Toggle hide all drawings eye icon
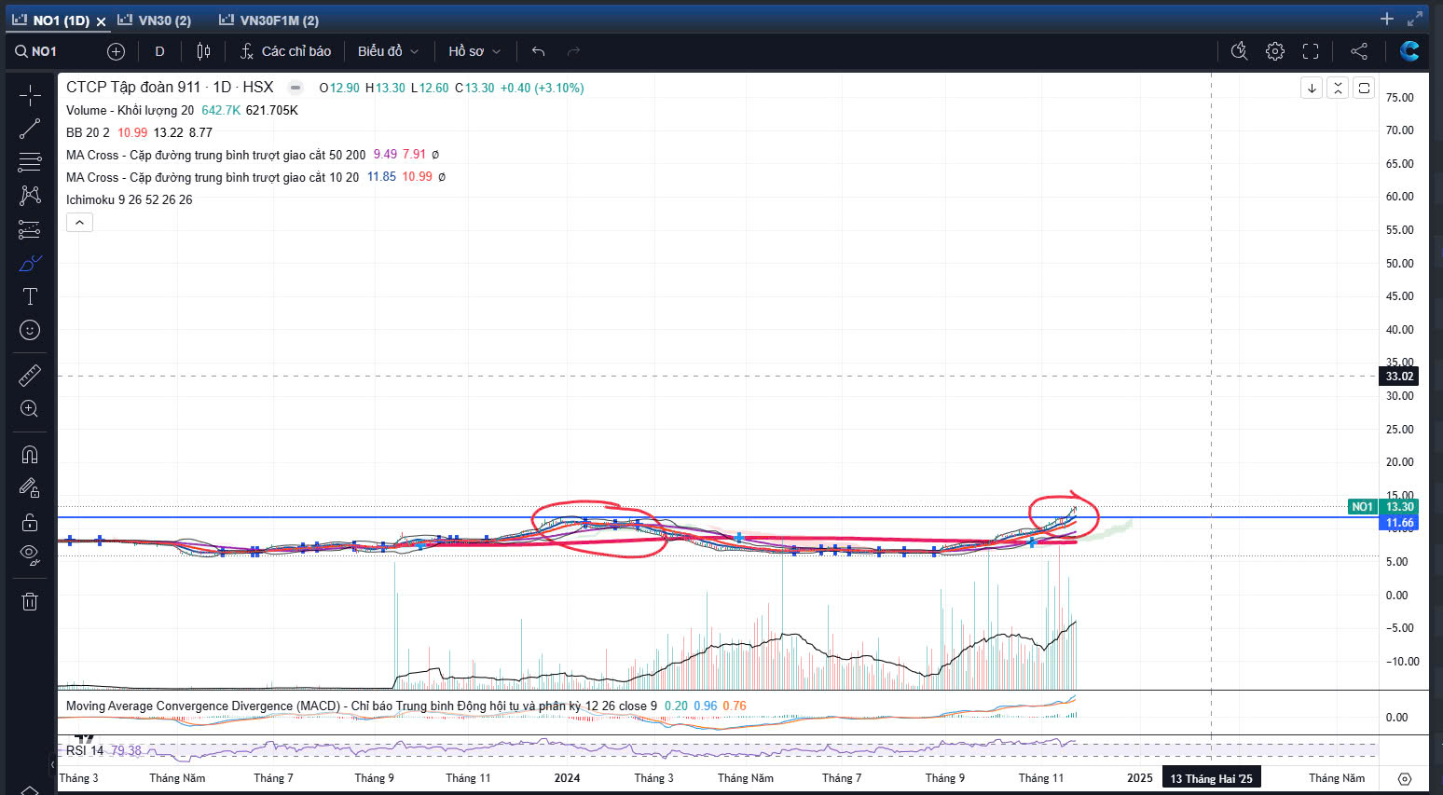The image size is (1443, 795). point(30,555)
